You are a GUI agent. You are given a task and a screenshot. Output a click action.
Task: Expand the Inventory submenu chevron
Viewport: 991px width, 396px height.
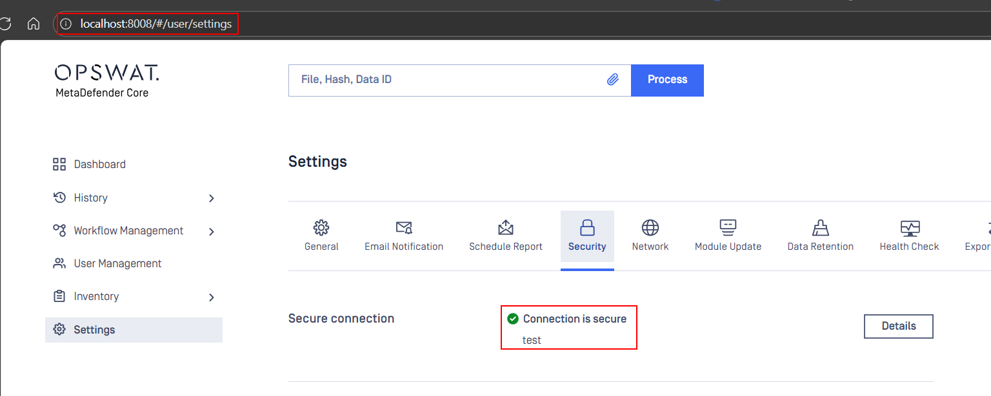(x=212, y=297)
